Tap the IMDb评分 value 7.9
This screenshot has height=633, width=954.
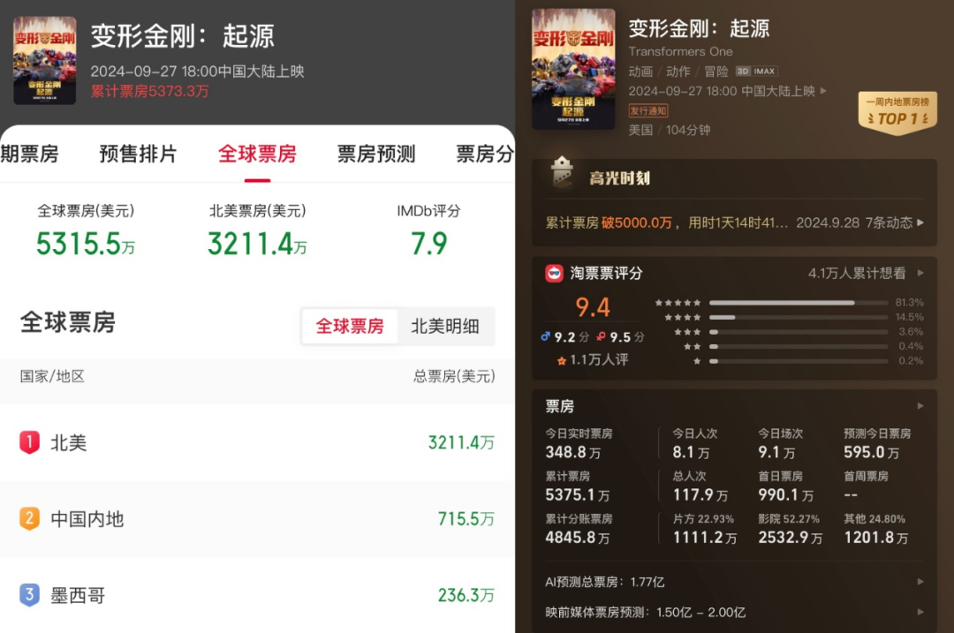point(429,244)
